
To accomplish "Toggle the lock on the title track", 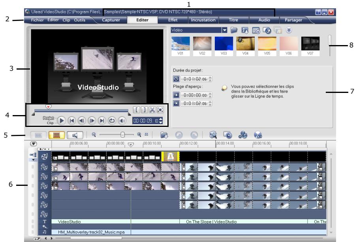I will pyautogui.click(x=33, y=221).
